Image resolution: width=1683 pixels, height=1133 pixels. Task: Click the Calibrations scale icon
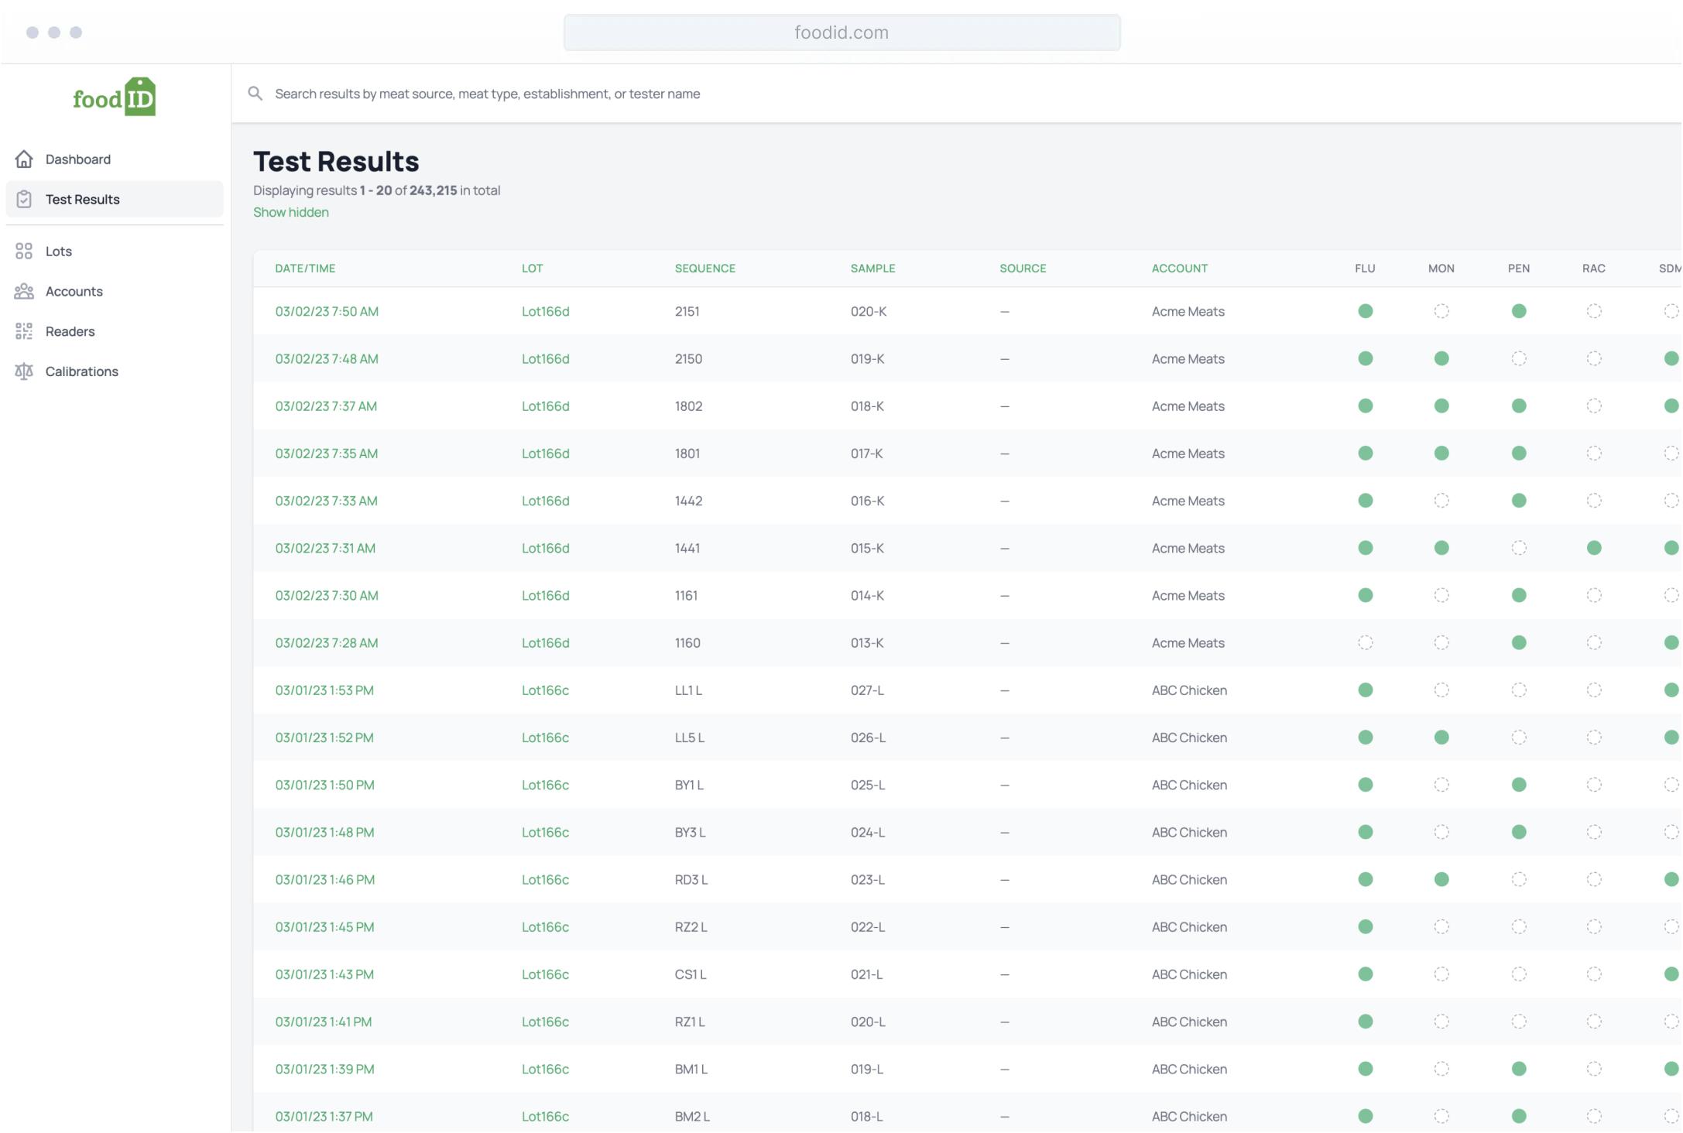[x=24, y=371]
